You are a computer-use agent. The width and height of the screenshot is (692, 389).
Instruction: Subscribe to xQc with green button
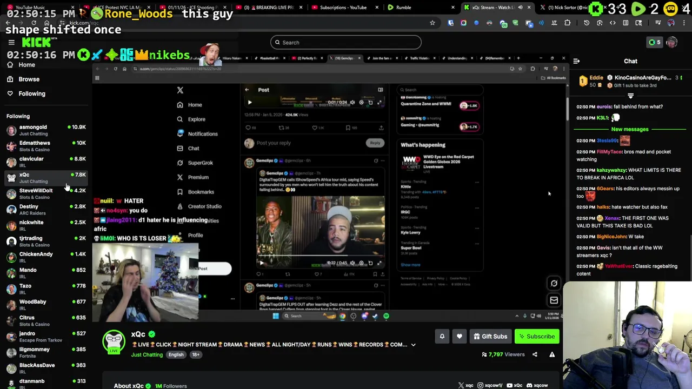[x=537, y=337]
